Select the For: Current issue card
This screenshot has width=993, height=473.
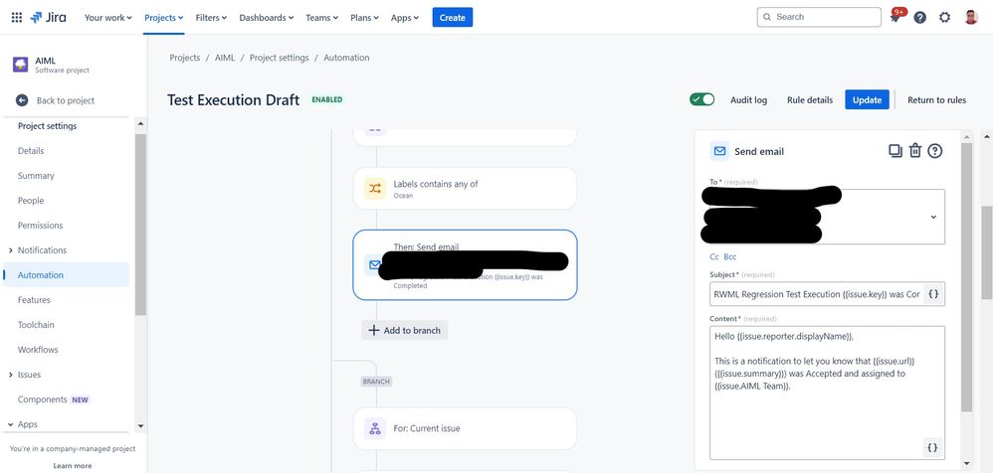pyautogui.click(x=465, y=428)
